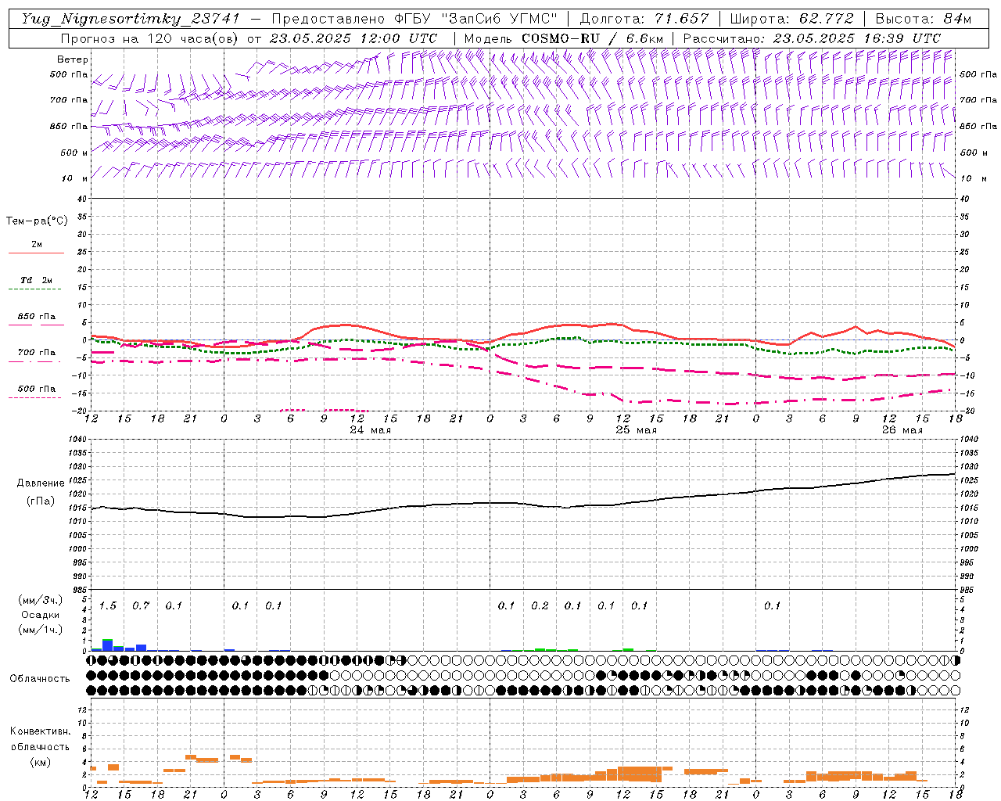Image resolution: width=1001 pixels, height=801 pixels.
Task: Click the (мм/3ч.) precipitation unit label
Action: point(41,600)
